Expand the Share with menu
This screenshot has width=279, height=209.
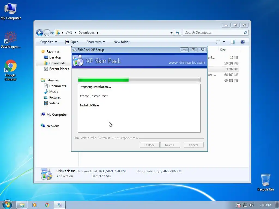[96, 42]
